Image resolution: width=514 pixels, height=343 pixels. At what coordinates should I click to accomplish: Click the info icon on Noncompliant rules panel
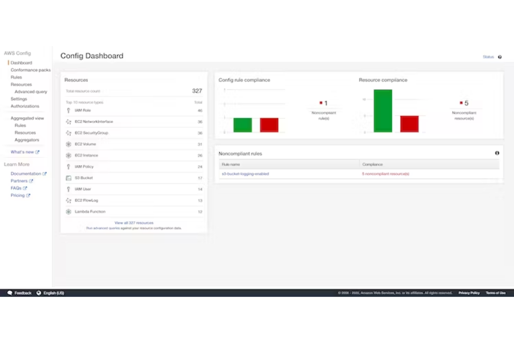[497, 153]
